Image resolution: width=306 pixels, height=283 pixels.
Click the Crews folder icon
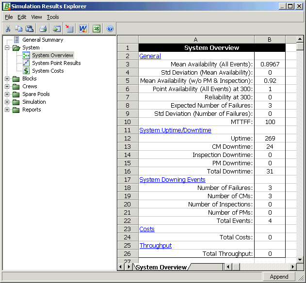click(x=16, y=86)
